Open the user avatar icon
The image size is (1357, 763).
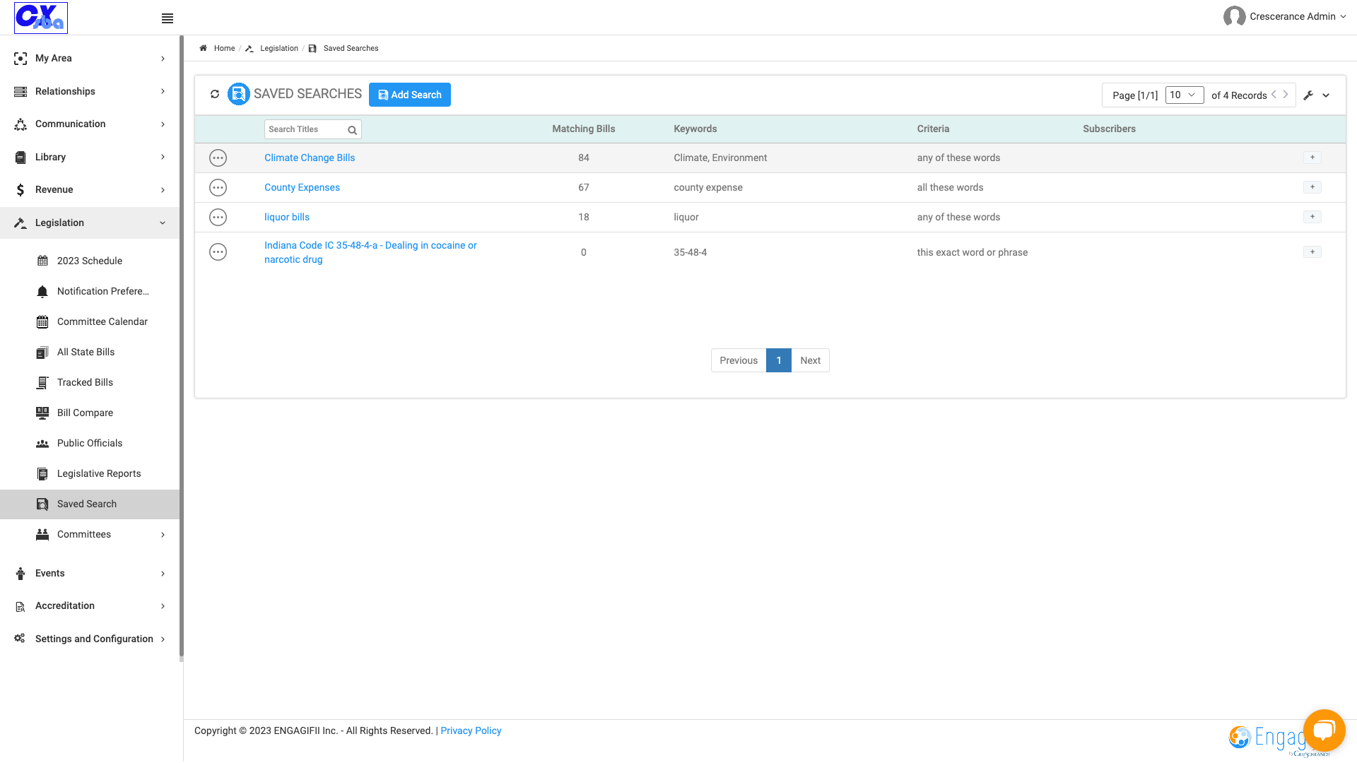1234,16
